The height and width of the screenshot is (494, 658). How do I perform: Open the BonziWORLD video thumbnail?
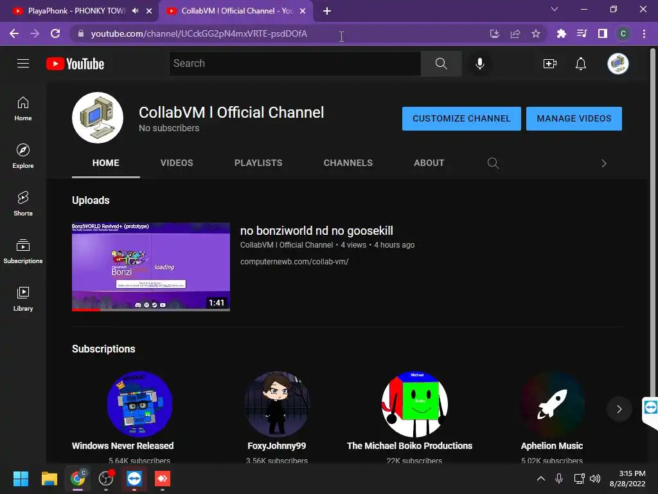pos(150,267)
